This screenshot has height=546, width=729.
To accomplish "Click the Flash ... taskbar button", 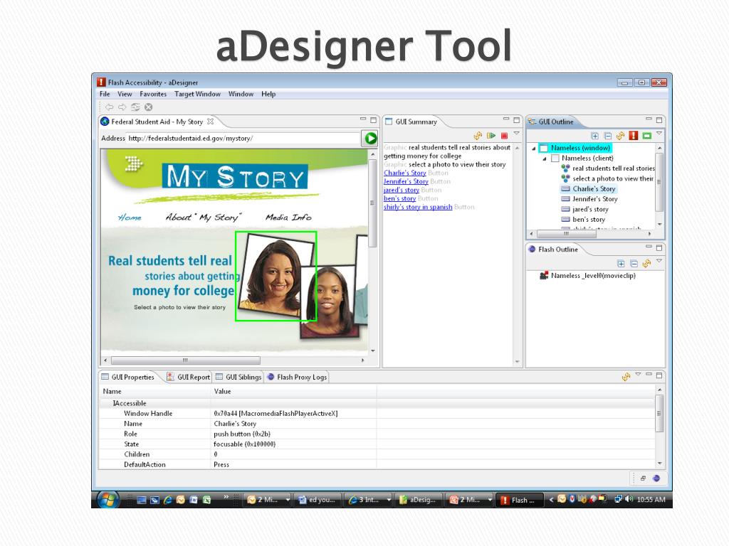I will [519, 500].
